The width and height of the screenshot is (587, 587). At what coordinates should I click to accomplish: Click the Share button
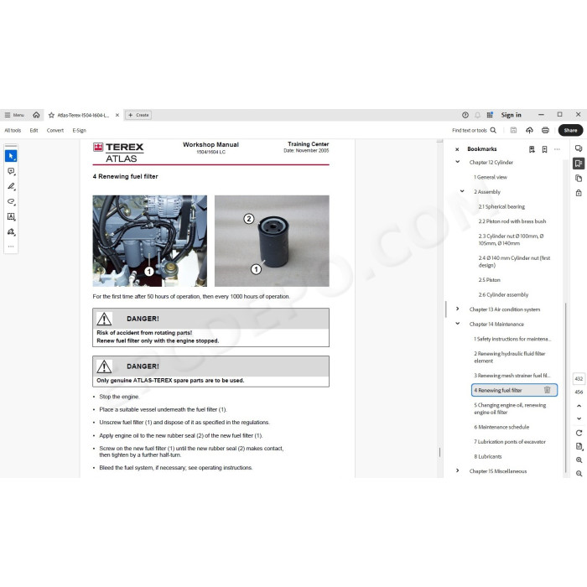[570, 130]
